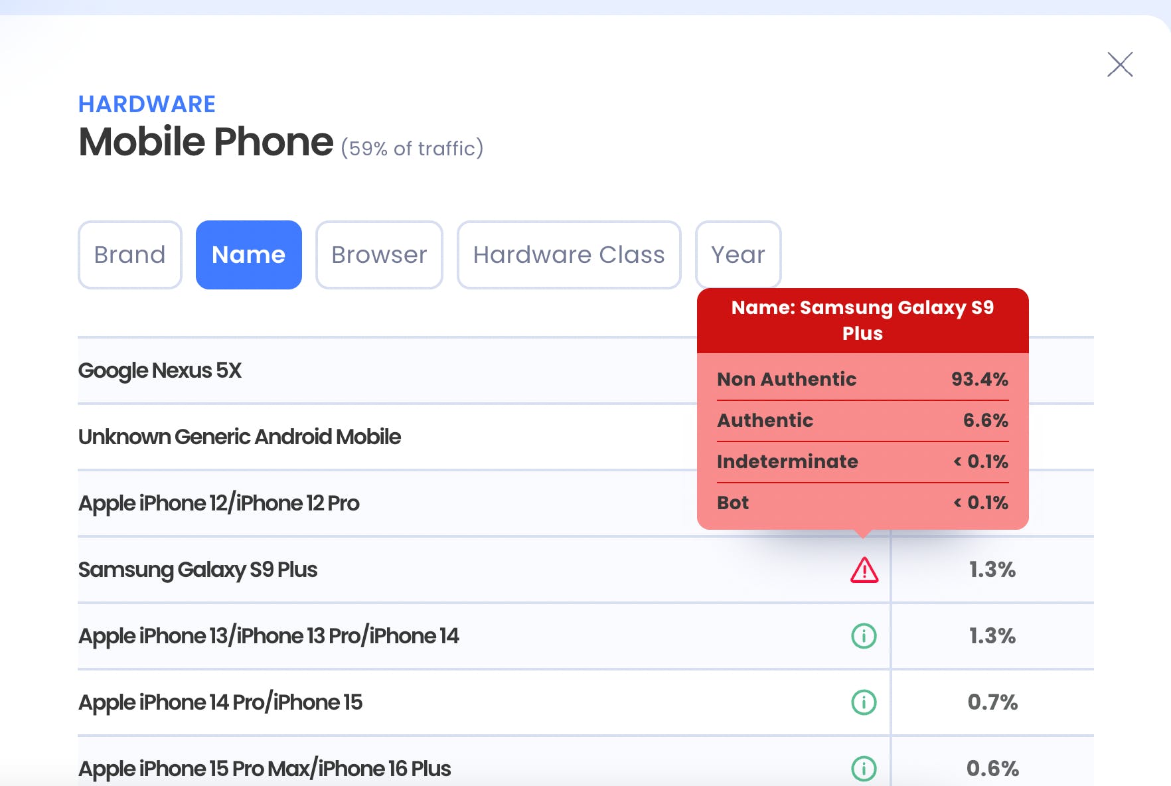Screen dimensions: 1171x786
Task: Switch to the Brand tab
Action: (130, 255)
